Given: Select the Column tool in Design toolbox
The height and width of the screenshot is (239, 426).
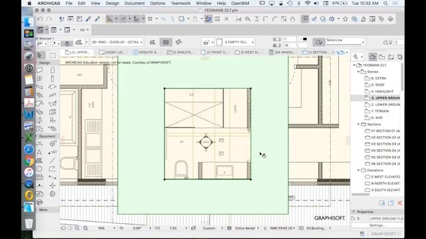Looking at the screenshot, I should pos(53,79).
